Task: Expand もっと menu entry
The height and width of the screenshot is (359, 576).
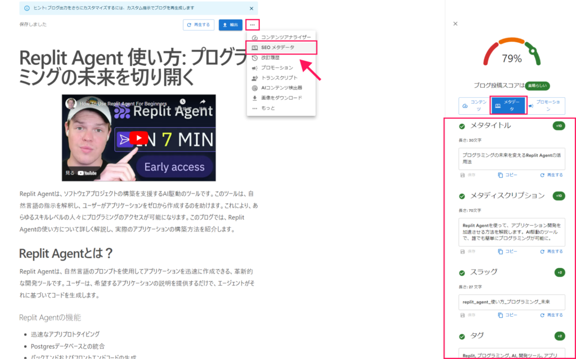Action: click(281, 109)
